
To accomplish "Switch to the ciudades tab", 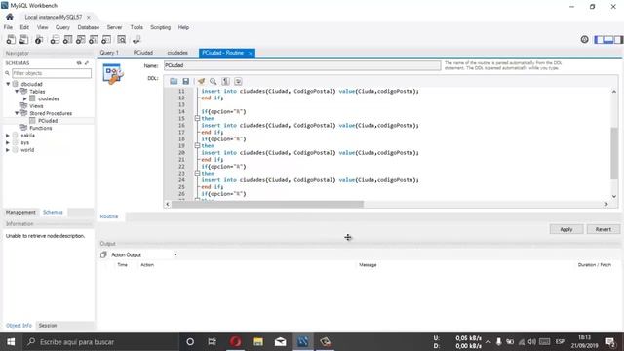I will (x=177, y=53).
